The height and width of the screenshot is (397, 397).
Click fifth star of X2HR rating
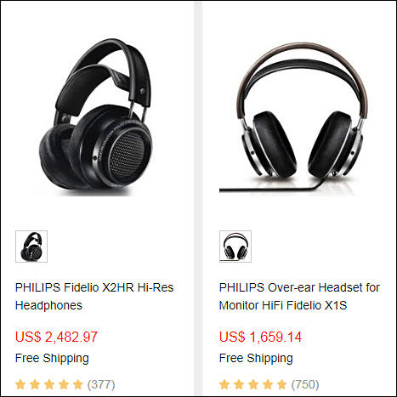tap(77, 384)
